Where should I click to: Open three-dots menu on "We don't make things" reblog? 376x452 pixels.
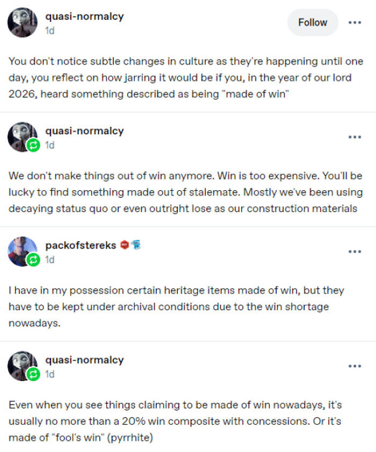pyautogui.click(x=355, y=137)
